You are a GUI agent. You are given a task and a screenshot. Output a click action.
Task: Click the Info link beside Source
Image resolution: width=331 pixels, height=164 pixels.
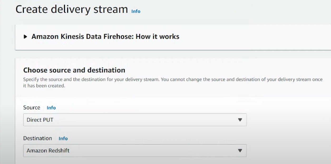point(51,108)
